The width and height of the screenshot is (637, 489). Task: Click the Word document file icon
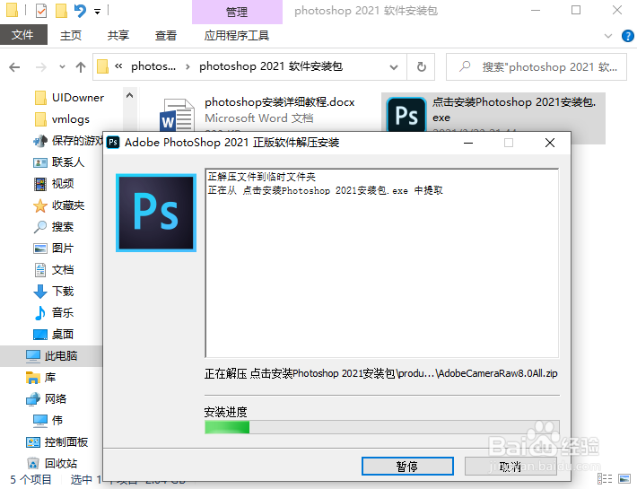[177, 116]
